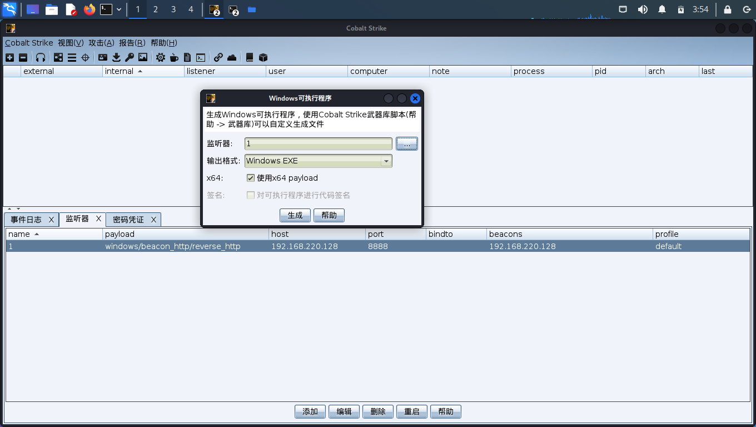Expand terminal dropdown arrow in top panel
This screenshot has width=756, height=427.
119,9
